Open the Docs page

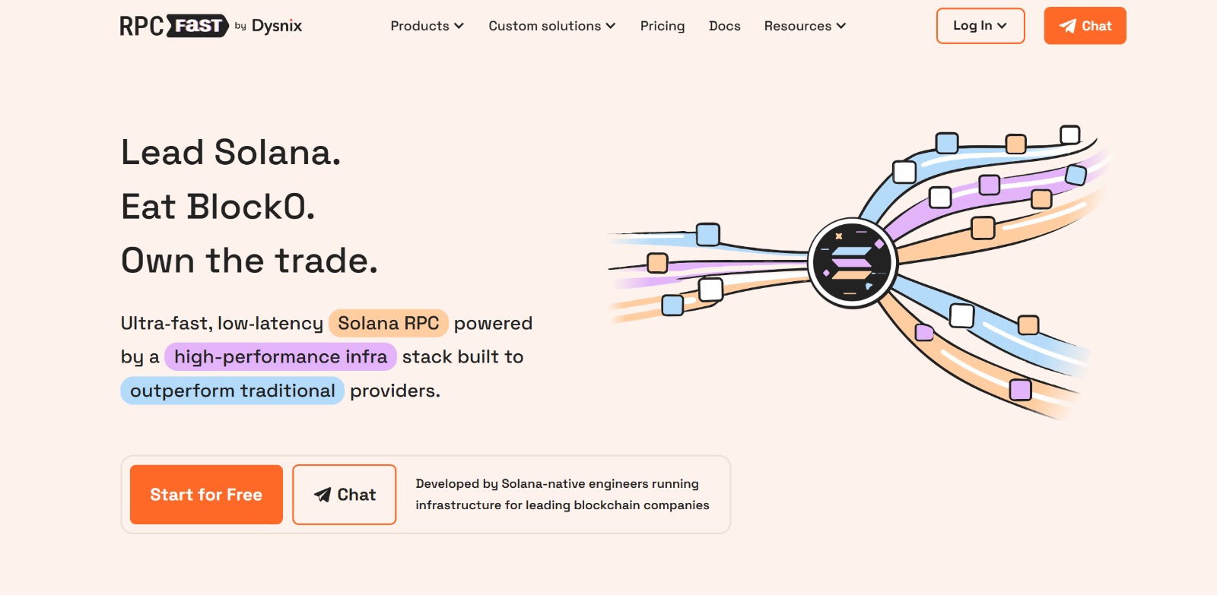tap(724, 26)
